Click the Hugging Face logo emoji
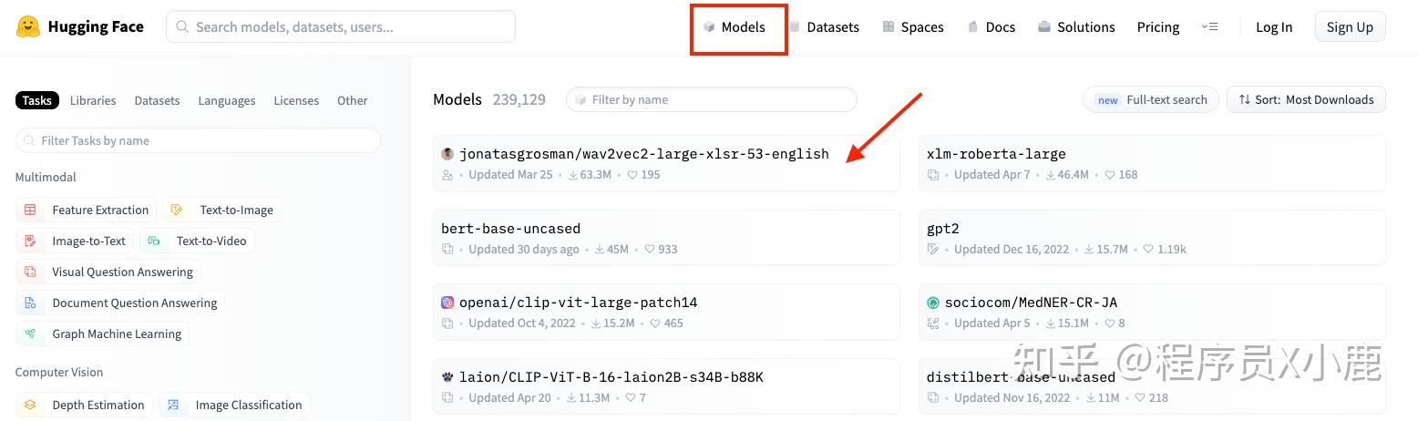The height and width of the screenshot is (421, 1418). [28, 26]
